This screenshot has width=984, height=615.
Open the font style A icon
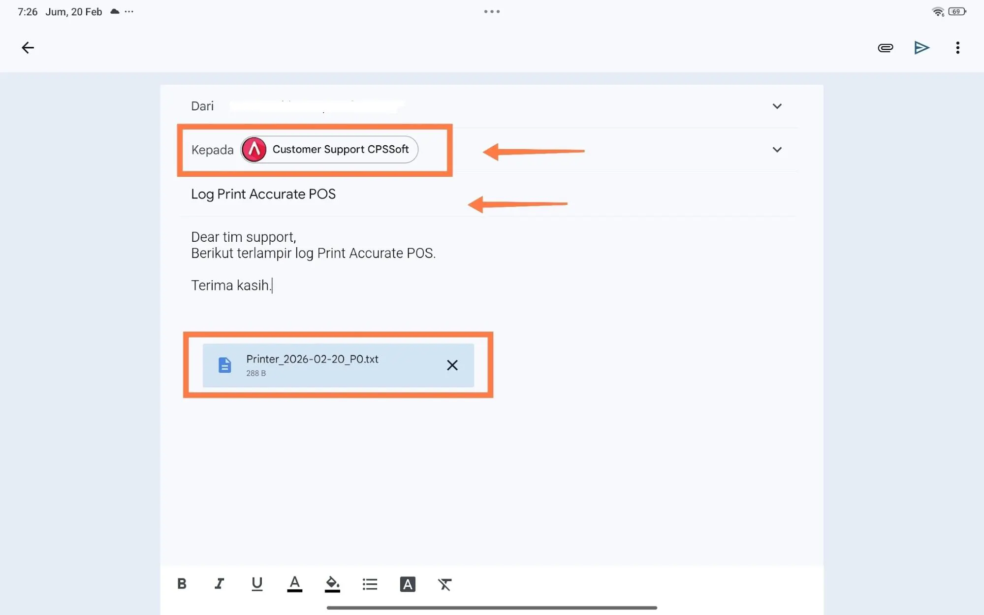click(x=407, y=584)
